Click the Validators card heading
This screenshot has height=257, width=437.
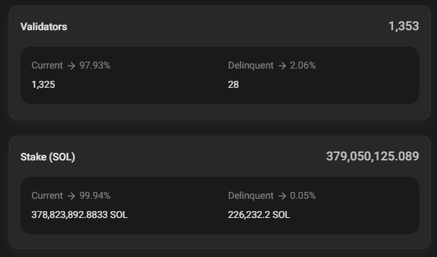pos(44,27)
